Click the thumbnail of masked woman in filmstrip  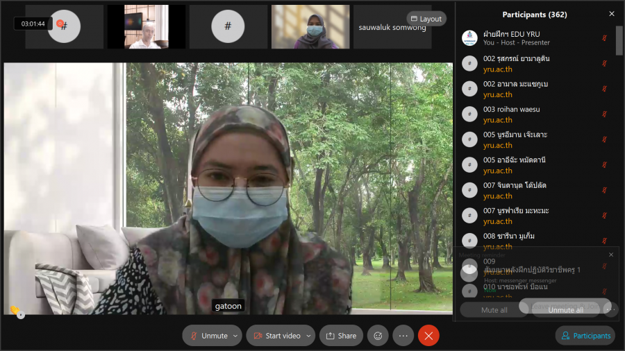(x=310, y=27)
